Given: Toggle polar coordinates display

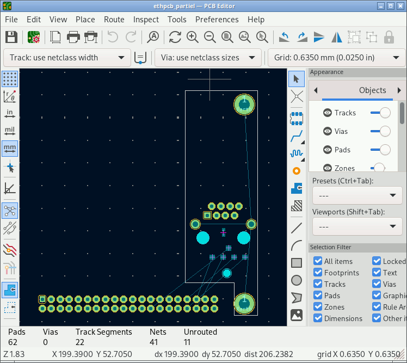Looking at the screenshot, I should [10, 96].
